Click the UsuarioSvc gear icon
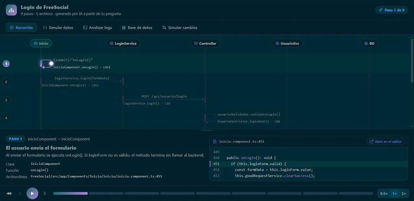The height and width of the screenshot is (201, 414). [277, 43]
